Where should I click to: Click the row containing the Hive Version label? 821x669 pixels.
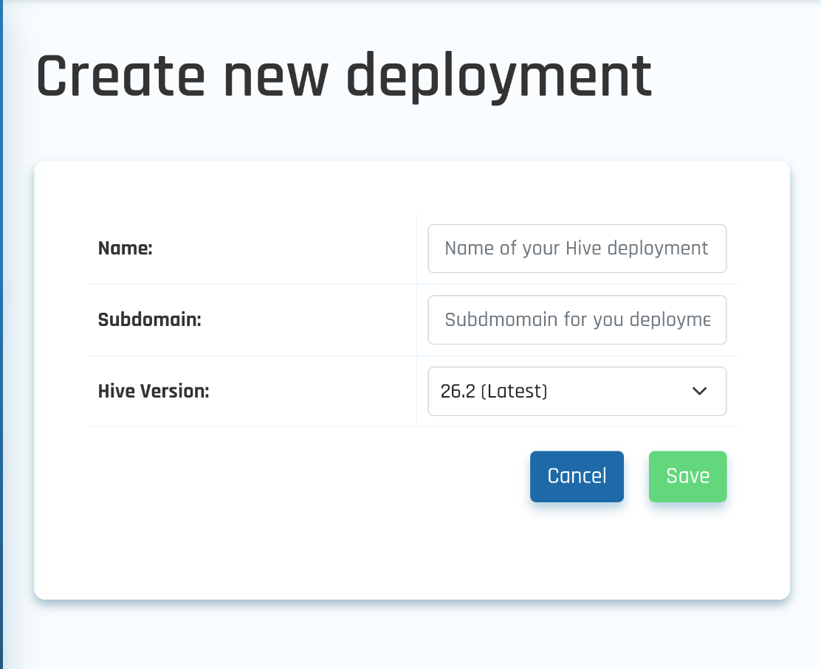[x=295, y=391]
